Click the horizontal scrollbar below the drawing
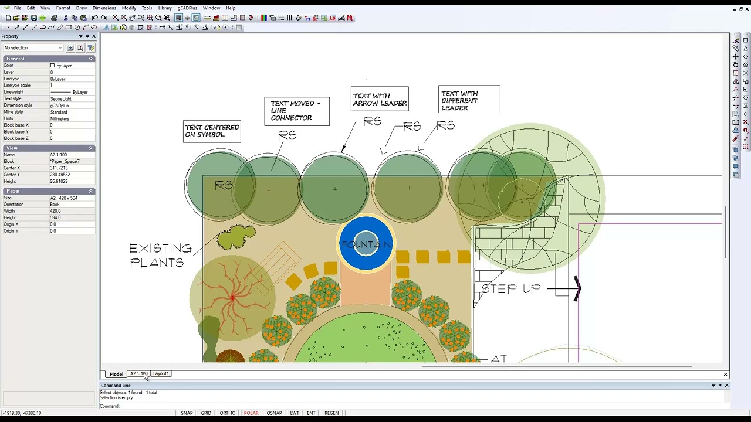The height and width of the screenshot is (422, 751). click(557, 367)
